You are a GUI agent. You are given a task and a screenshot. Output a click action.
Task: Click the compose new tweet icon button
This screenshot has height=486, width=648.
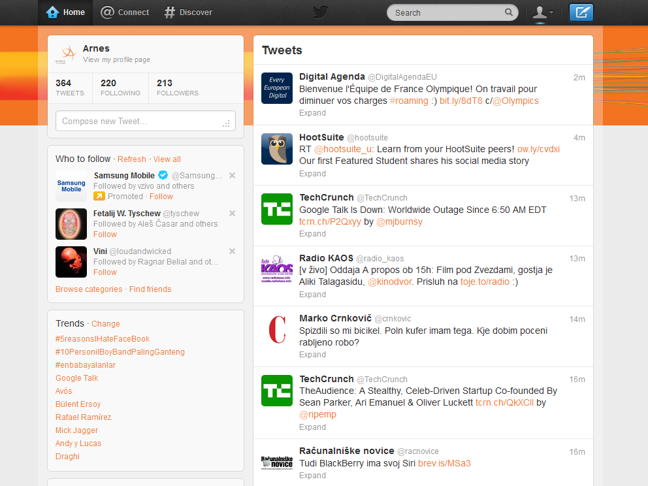(581, 12)
